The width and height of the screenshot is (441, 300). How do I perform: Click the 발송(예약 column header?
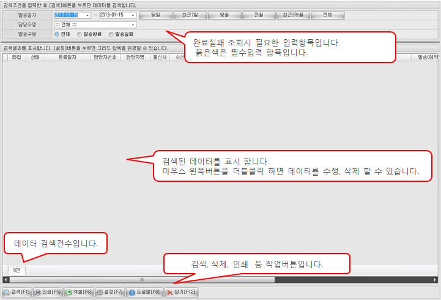point(424,57)
